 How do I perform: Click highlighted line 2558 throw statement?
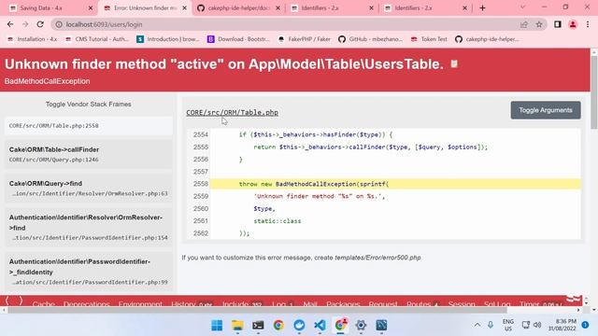pos(395,184)
